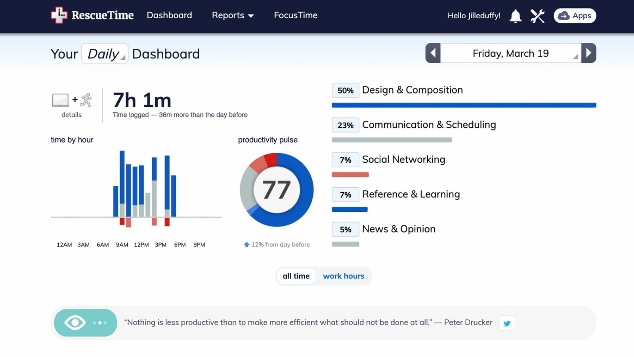Viewport: 634px width, 357px height.
Task: Click the RescueTime logo icon
Action: click(x=59, y=15)
